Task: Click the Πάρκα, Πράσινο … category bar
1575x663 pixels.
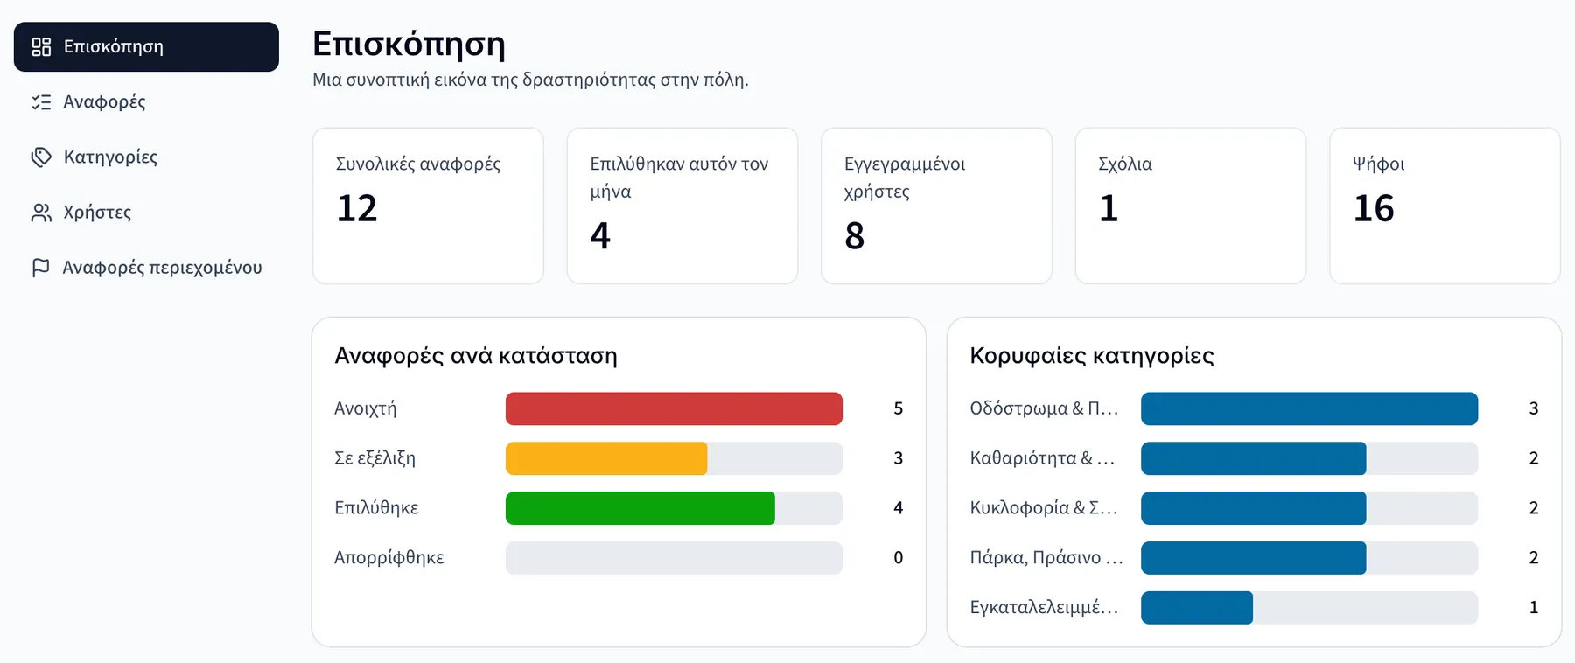Action: [x=1253, y=559]
